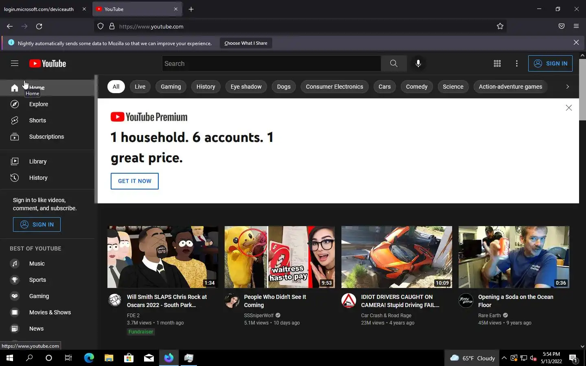This screenshot has width=586, height=366.
Task: Open the IDIOT DRIVERS CAUGHT ON CAMERA thumbnail
Action: [397, 257]
